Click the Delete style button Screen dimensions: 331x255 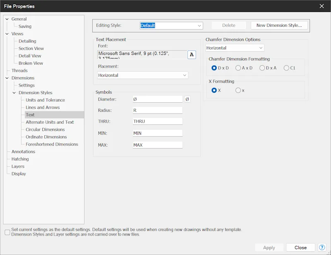[x=229, y=25]
